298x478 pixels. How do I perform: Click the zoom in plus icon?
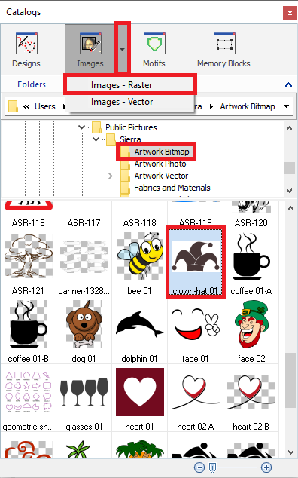(266, 467)
